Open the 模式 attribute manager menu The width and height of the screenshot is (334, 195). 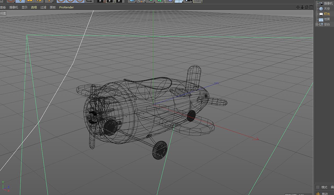click(x=324, y=187)
